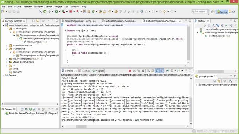The width and height of the screenshot is (239, 134).
Task: Click the Quick Access search field
Action: point(199,12)
